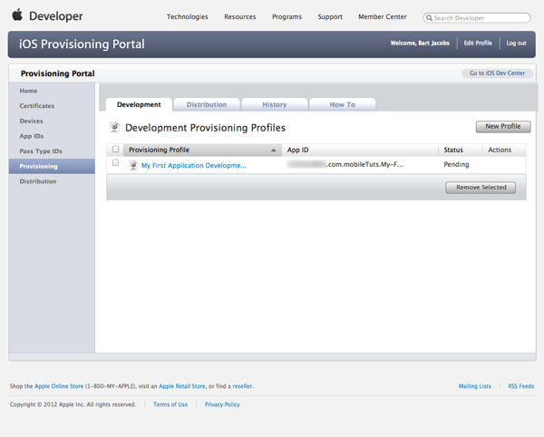Open RSS Feeds link
The height and width of the screenshot is (437, 544).
pyautogui.click(x=521, y=386)
